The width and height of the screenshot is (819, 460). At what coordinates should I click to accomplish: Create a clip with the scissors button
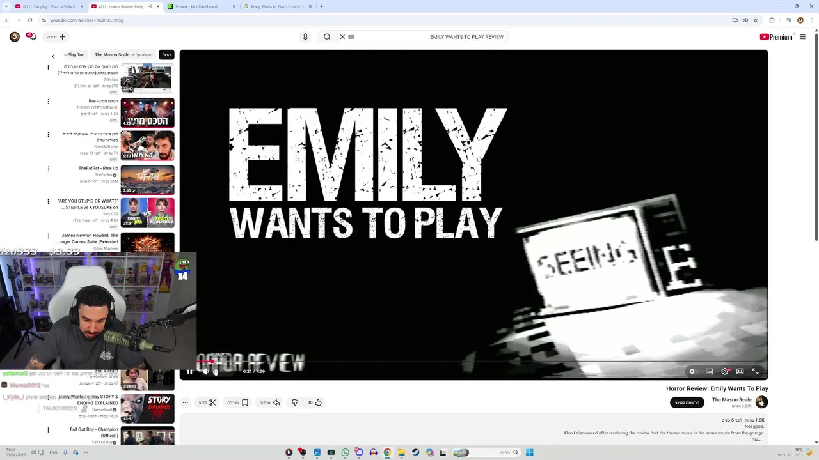tap(208, 402)
